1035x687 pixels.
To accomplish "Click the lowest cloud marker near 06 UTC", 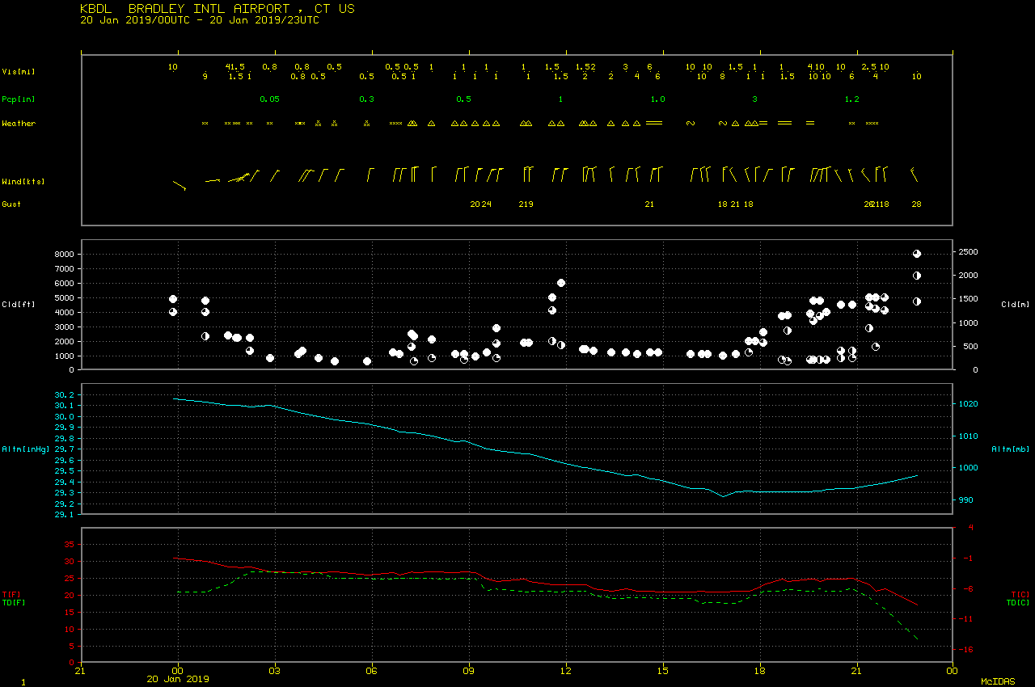I will point(367,361).
